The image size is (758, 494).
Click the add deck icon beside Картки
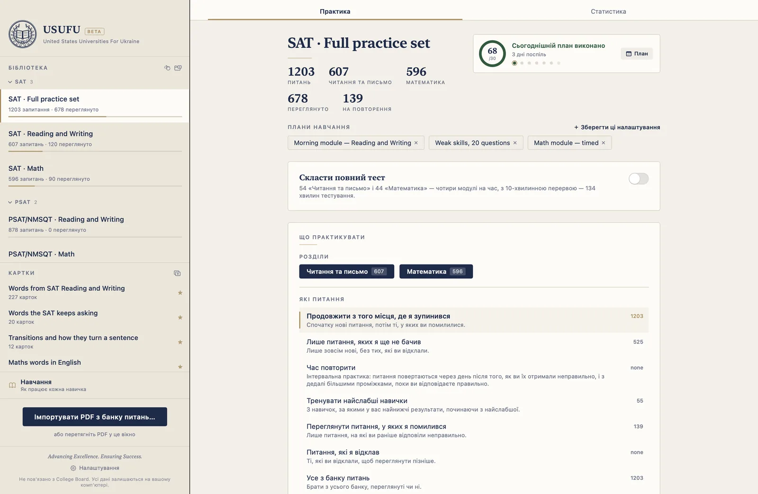(177, 273)
